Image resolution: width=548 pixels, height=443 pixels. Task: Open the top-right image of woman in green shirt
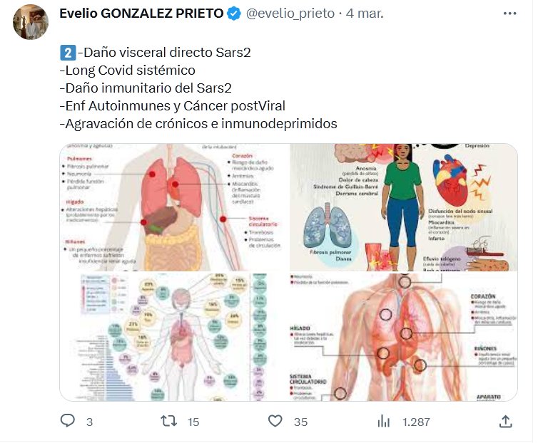403,207
